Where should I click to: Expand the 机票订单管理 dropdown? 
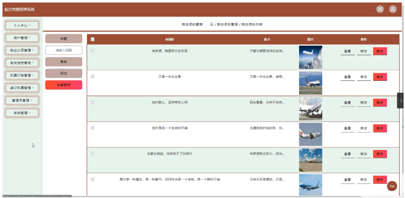pos(22,75)
